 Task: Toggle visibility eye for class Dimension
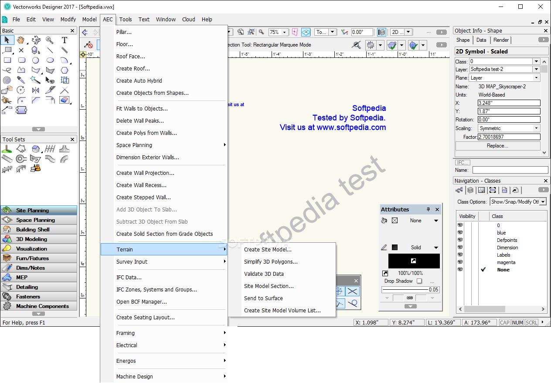click(460, 248)
